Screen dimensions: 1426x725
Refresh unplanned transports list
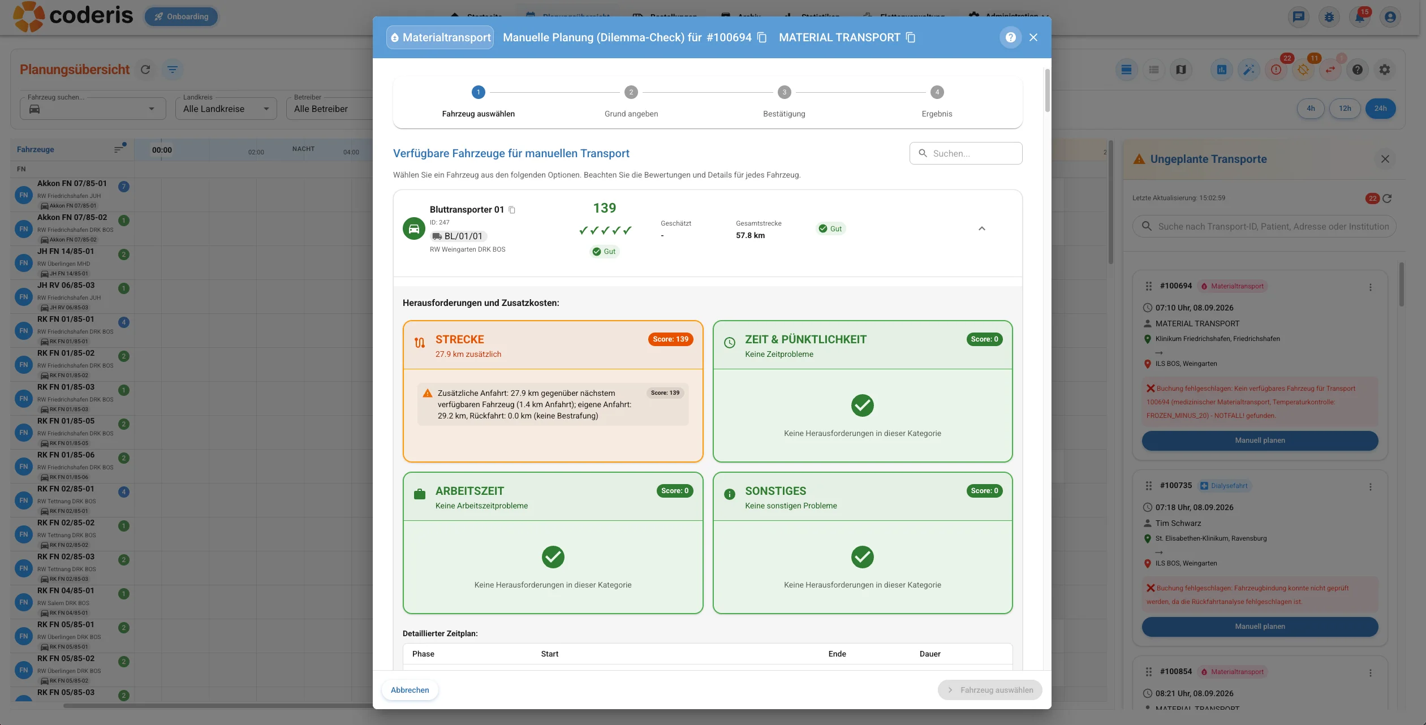1387,198
